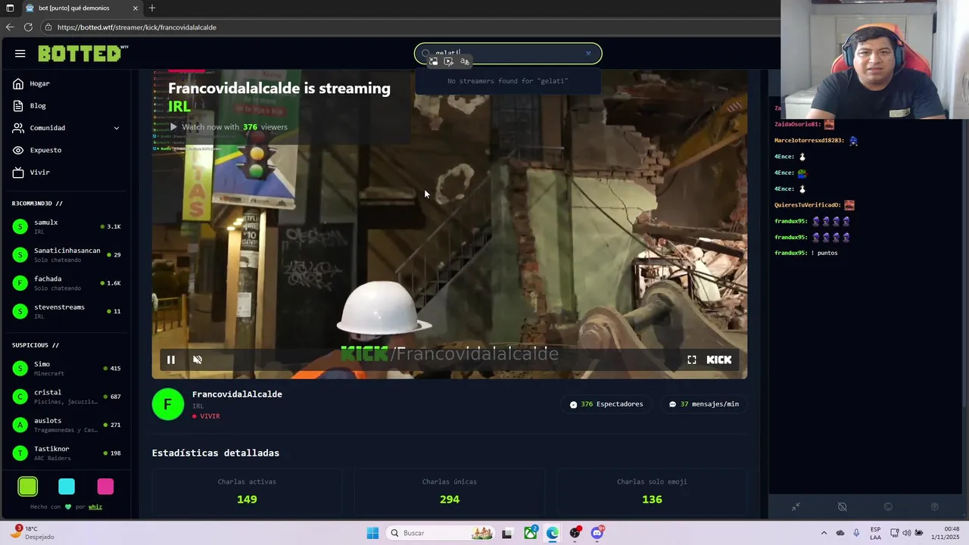Open Expuesto in the sidebar
Image resolution: width=969 pixels, height=545 pixels.
tap(67, 150)
